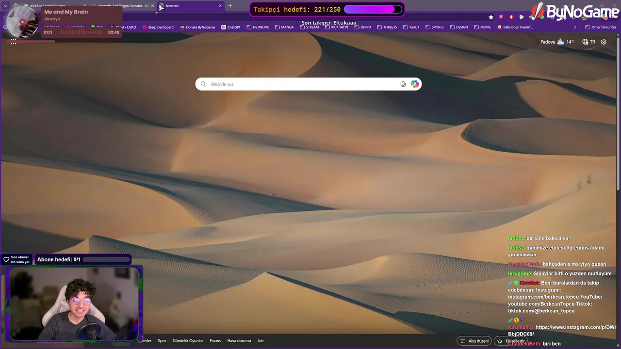Expand the UNIPD bookmarks folder
Screen dimensions: 621x349
tap(362, 27)
